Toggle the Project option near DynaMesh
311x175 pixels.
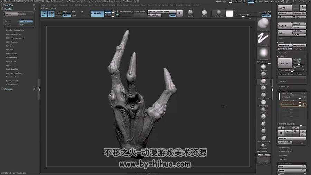[108, 12]
